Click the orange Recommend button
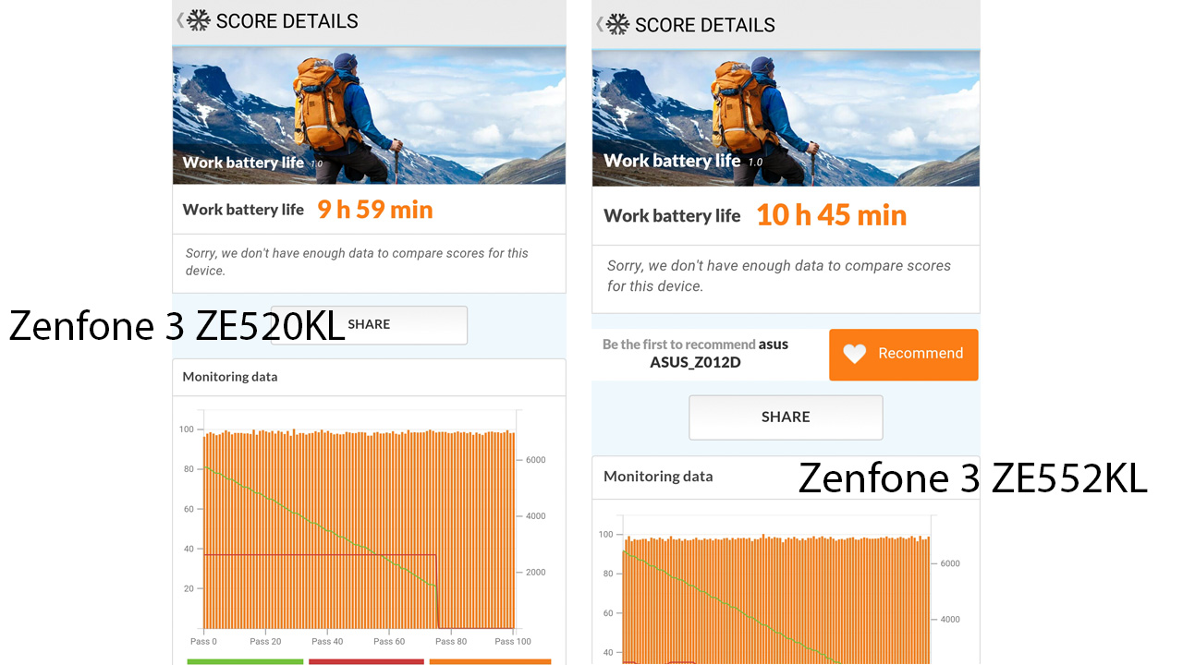The width and height of the screenshot is (1183, 665). [x=903, y=355]
